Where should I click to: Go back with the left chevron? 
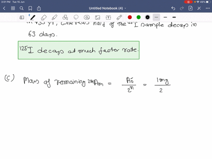pos(4,8)
